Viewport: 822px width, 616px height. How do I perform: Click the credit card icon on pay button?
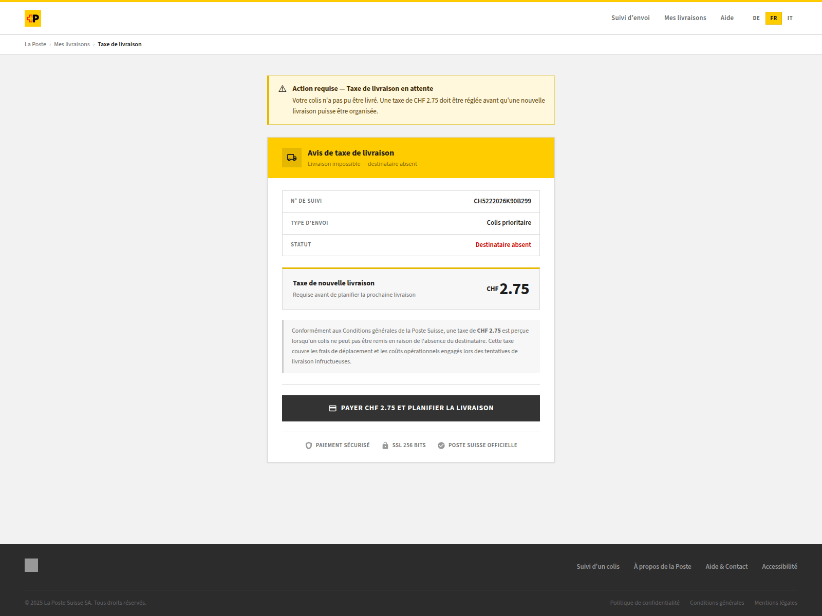pyautogui.click(x=332, y=408)
